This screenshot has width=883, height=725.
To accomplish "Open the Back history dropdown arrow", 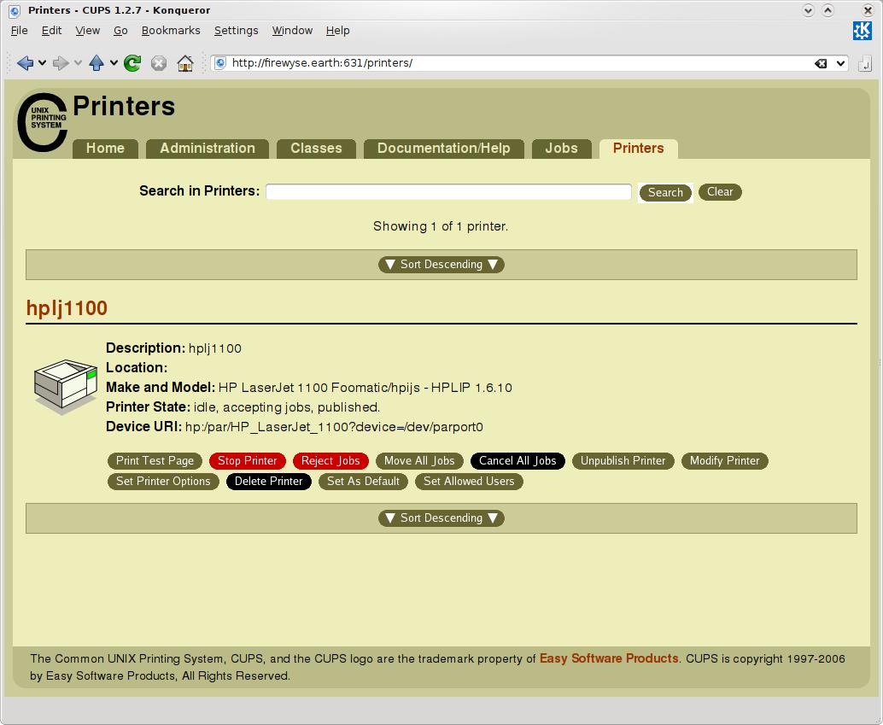I will [42, 63].
